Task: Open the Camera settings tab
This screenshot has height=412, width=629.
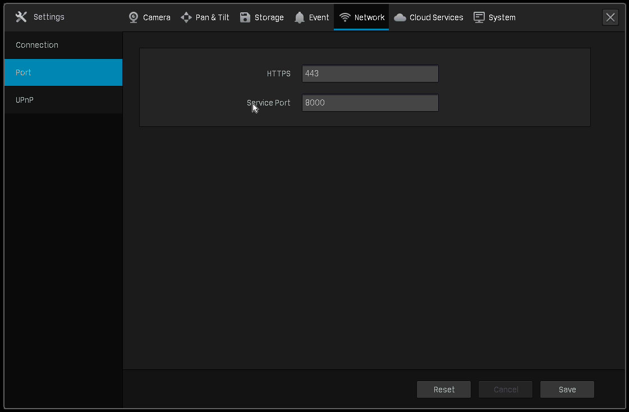Action: point(149,17)
